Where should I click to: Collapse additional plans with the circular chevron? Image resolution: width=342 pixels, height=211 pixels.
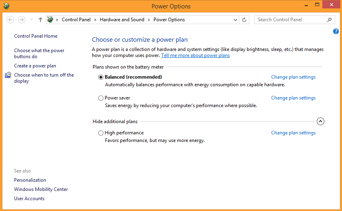[x=320, y=121]
